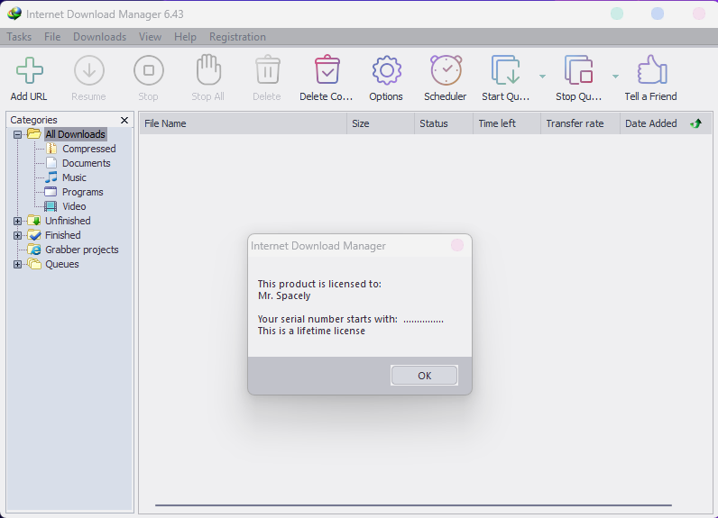Select the Music category

click(74, 177)
